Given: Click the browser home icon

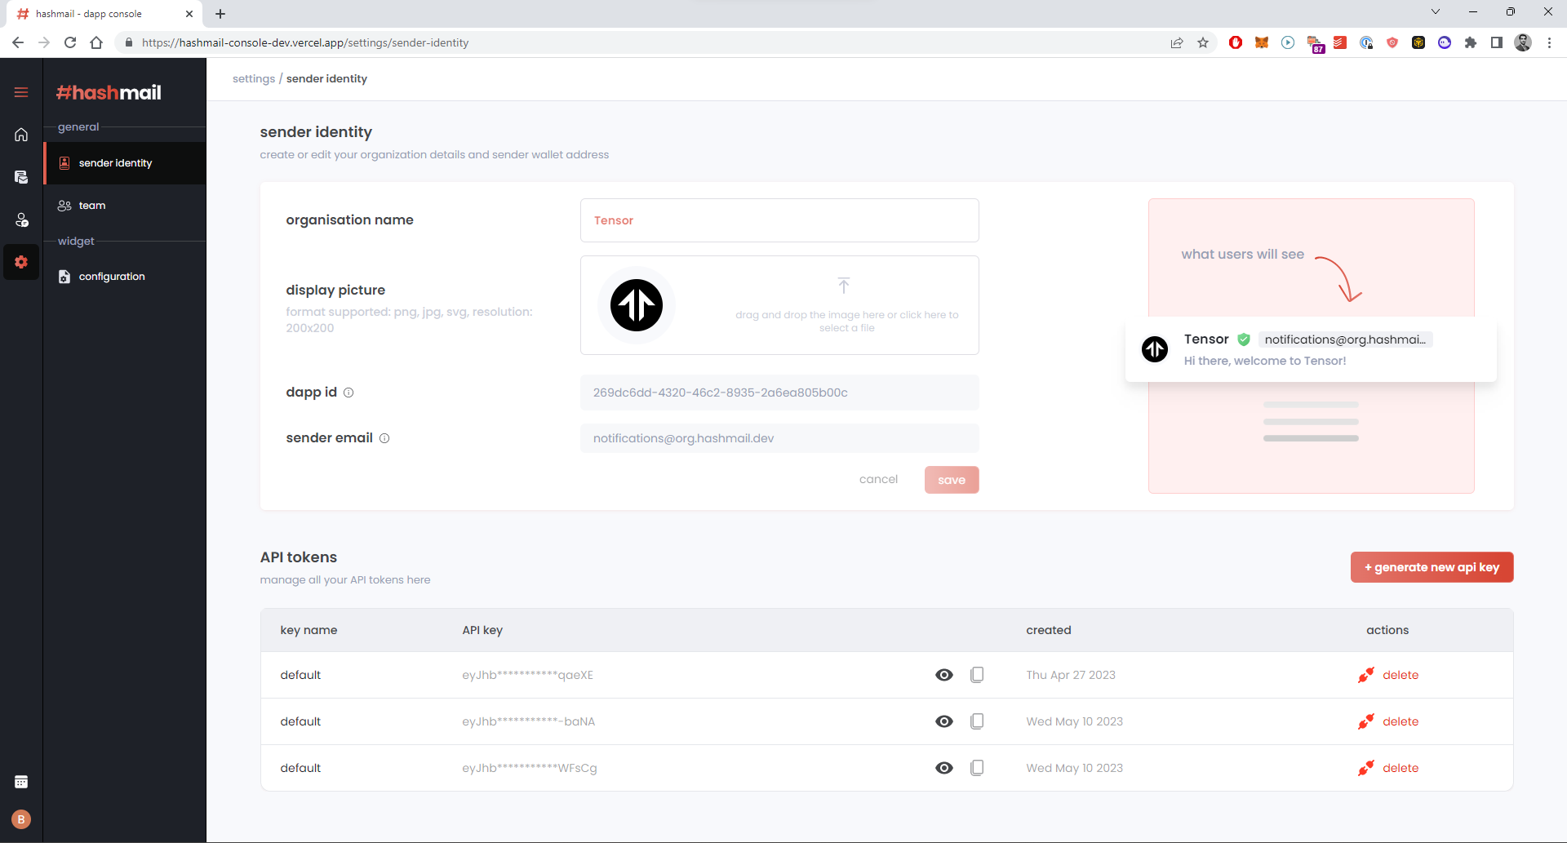Looking at the screenshot, I should click(96, 42).
